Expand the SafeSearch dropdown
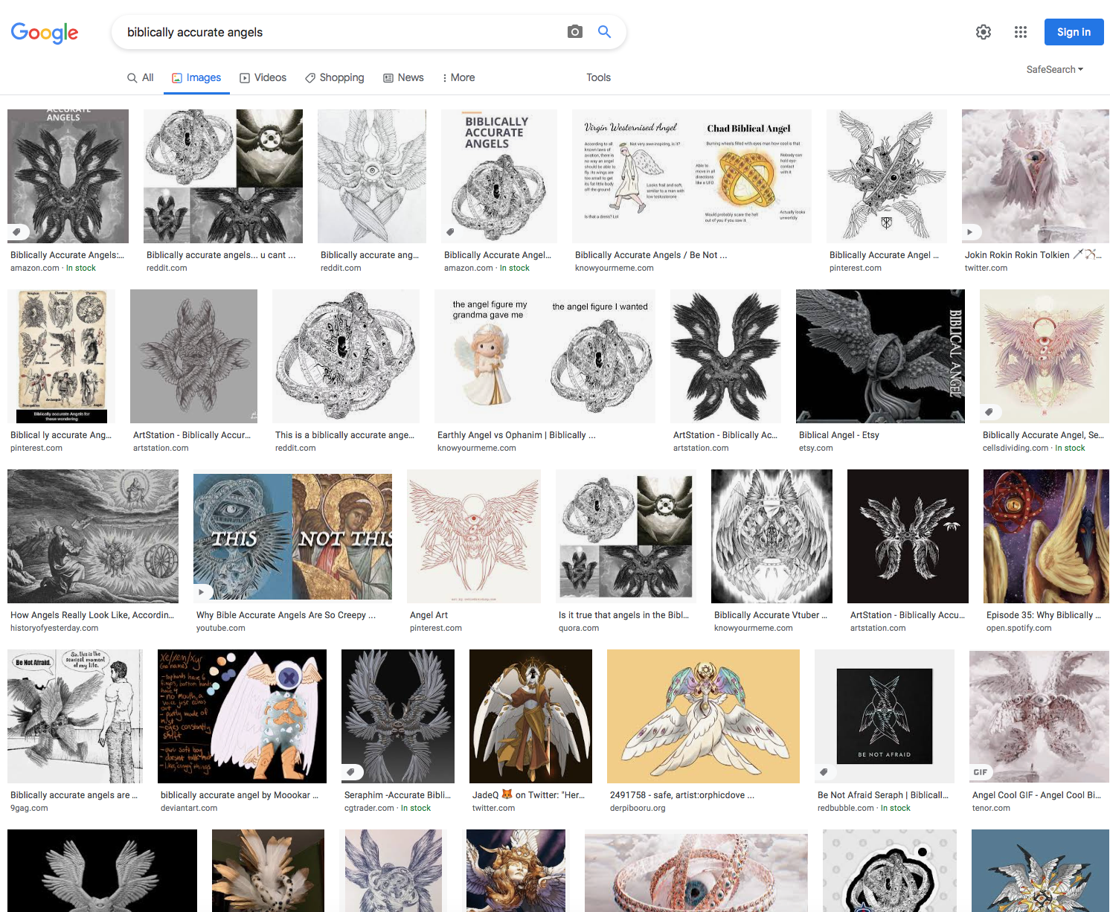Image resolution: width=1110 pixels, height=912 pixels. (1055, 69)
